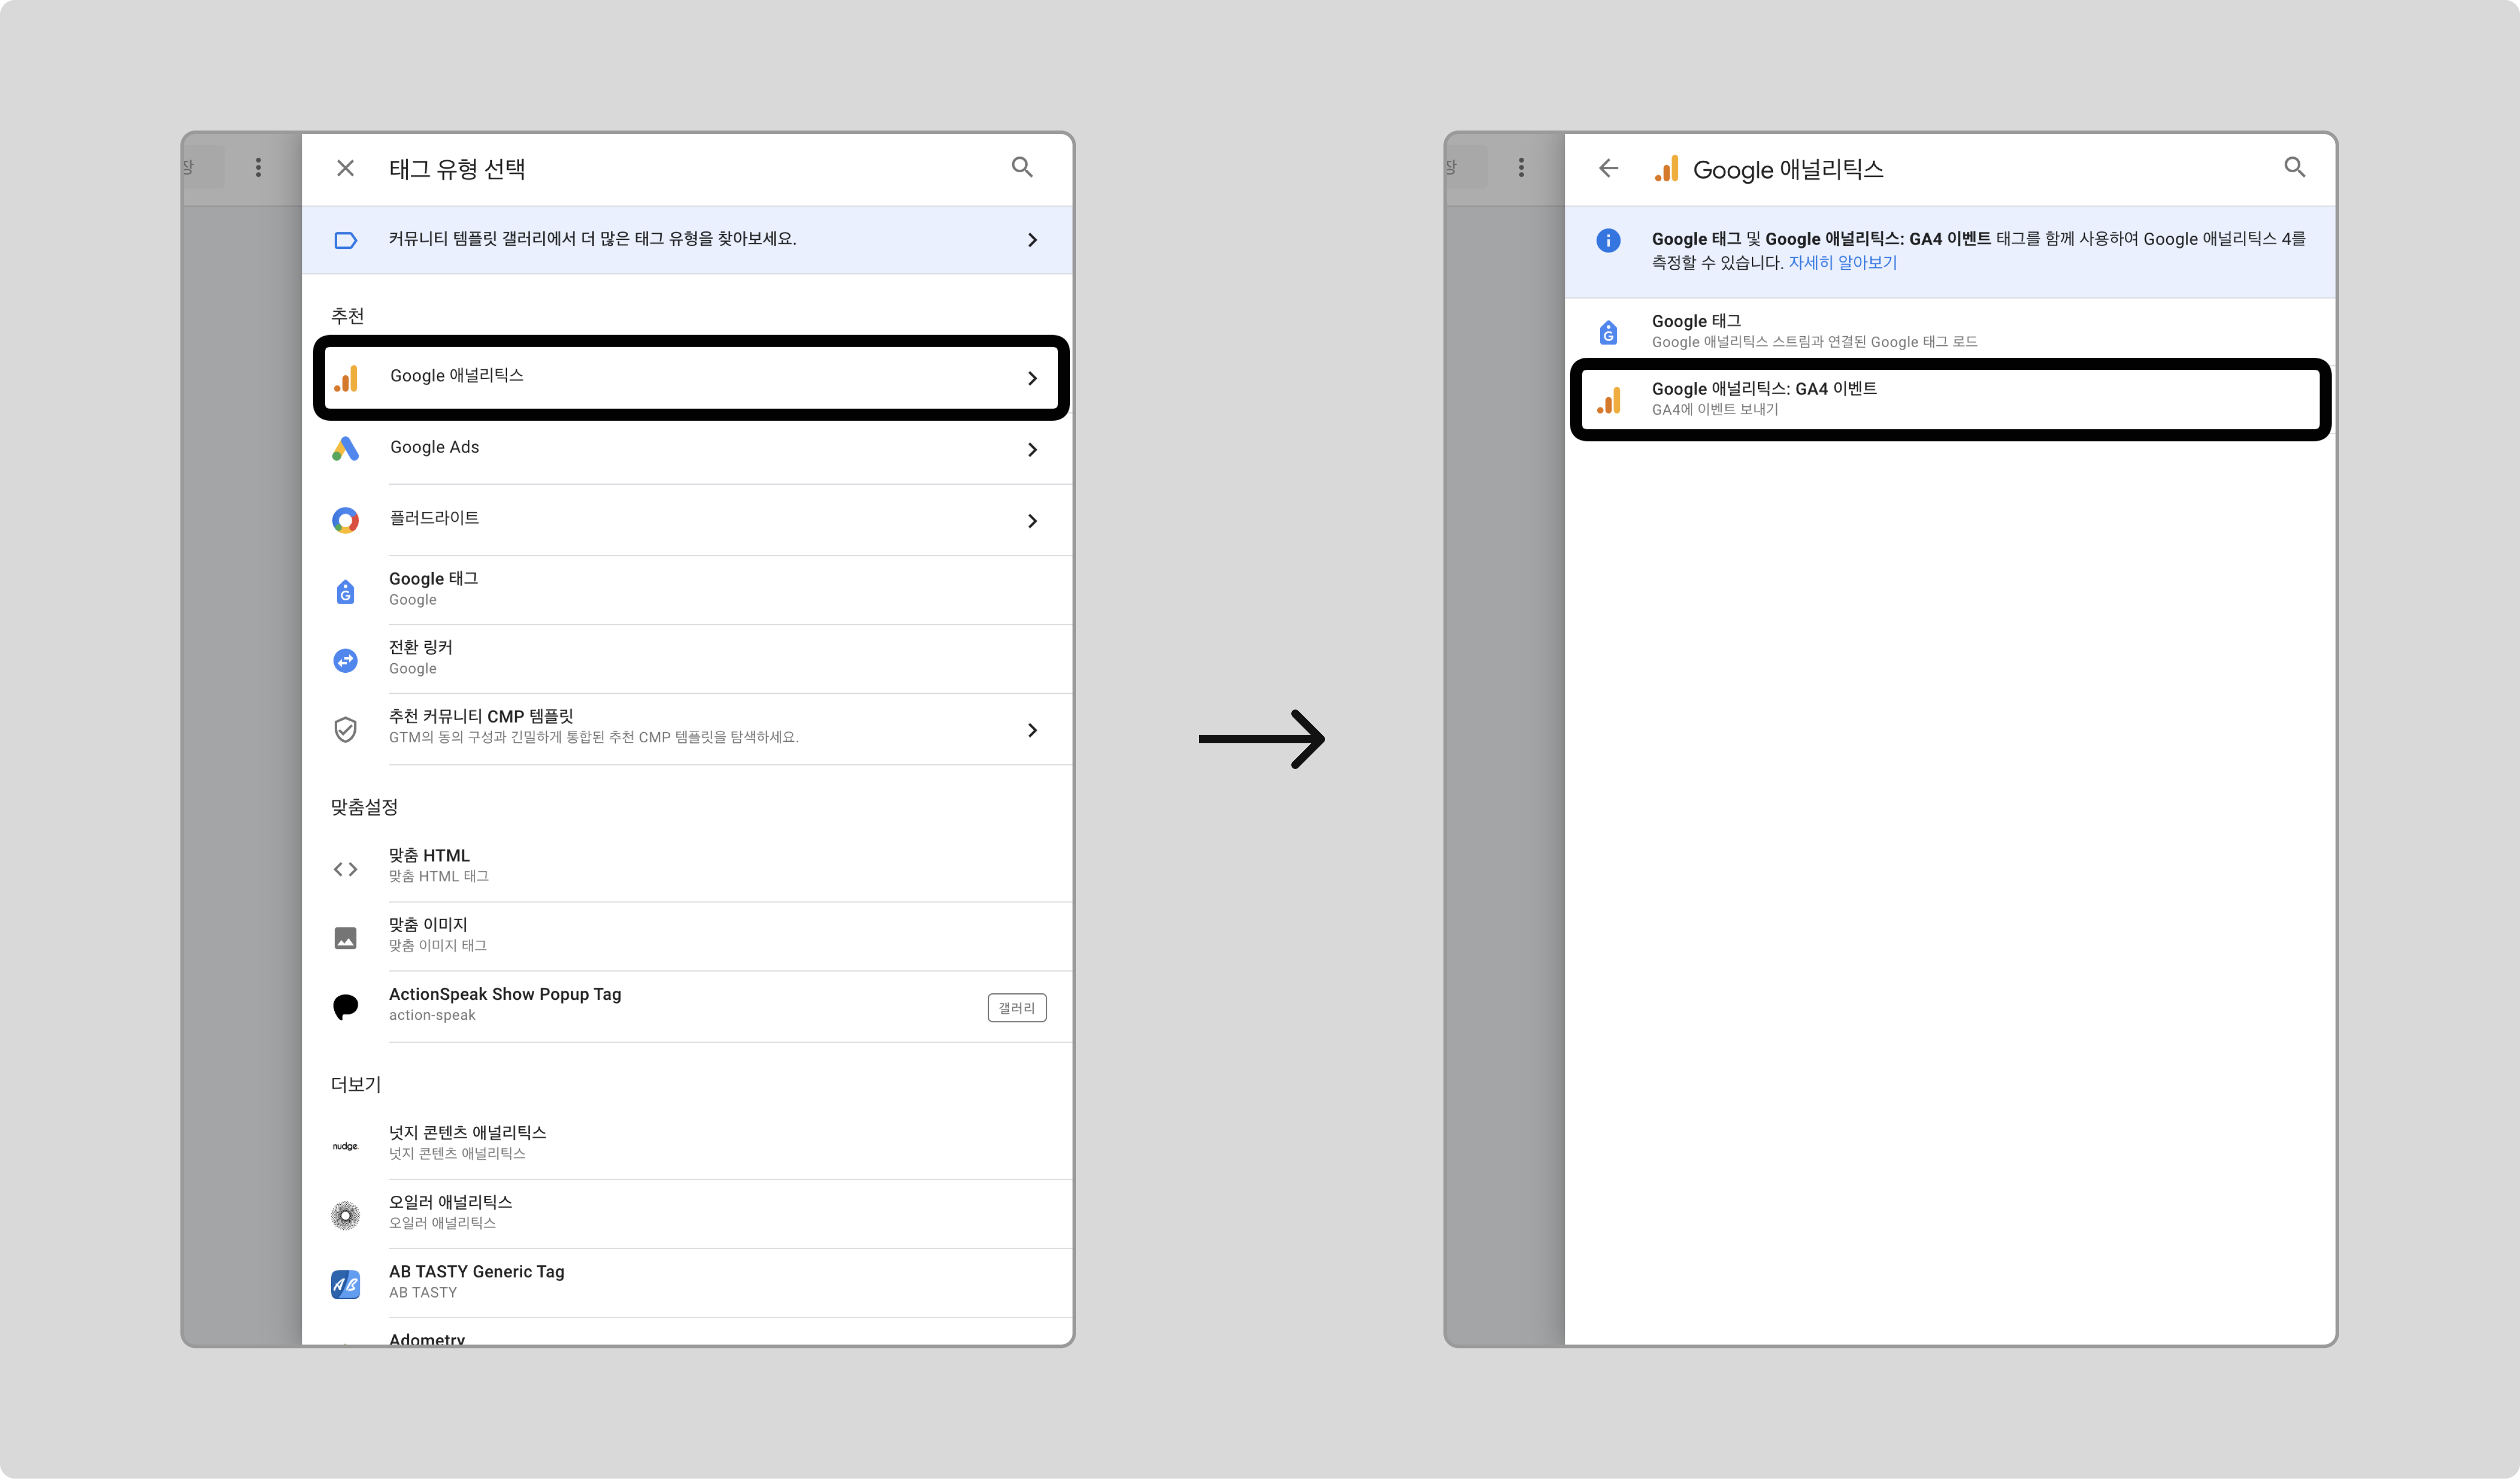The height and width of the screenshot is (1479, 2520).
Task: Select Google 애널리틱스 tag type text
Action: pos(457,375)
